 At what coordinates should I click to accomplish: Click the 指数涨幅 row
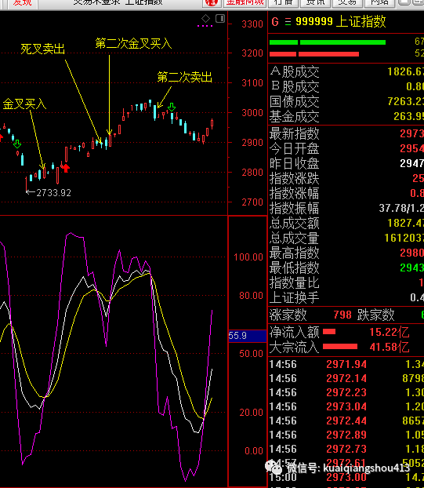pyautogui.click(x=346, y=193)
